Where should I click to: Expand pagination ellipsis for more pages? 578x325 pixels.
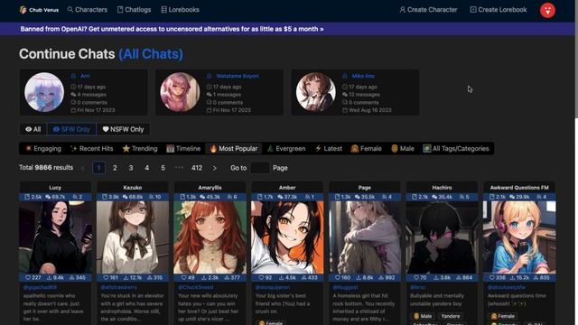pos(179,168)
